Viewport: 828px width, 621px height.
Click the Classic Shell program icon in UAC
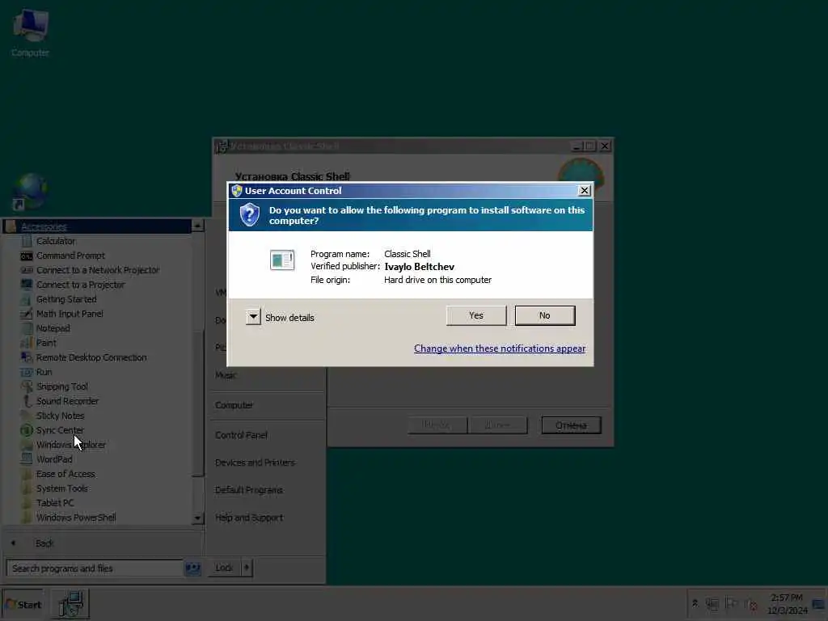(x=282, y=260)
